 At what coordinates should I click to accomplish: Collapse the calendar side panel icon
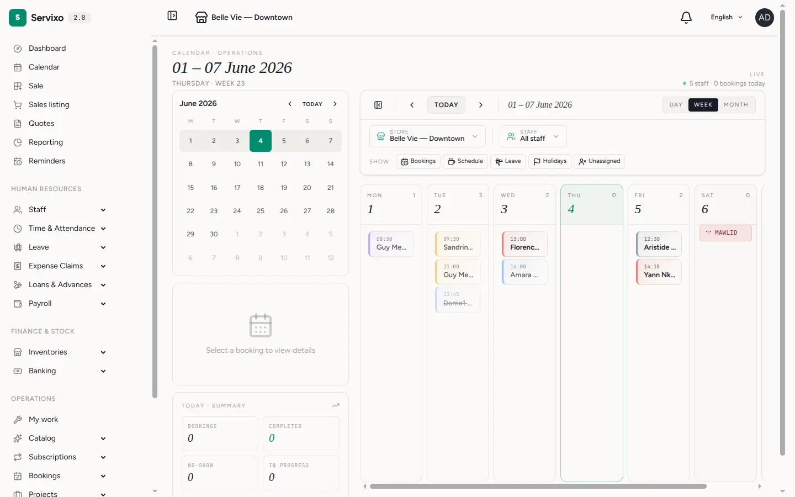click(378, 105)
